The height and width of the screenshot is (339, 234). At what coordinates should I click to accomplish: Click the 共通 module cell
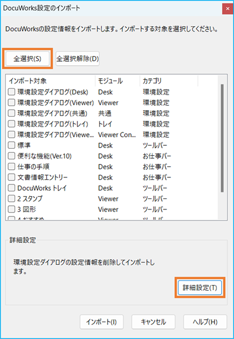pyautogui.click(x=105, y=113)
